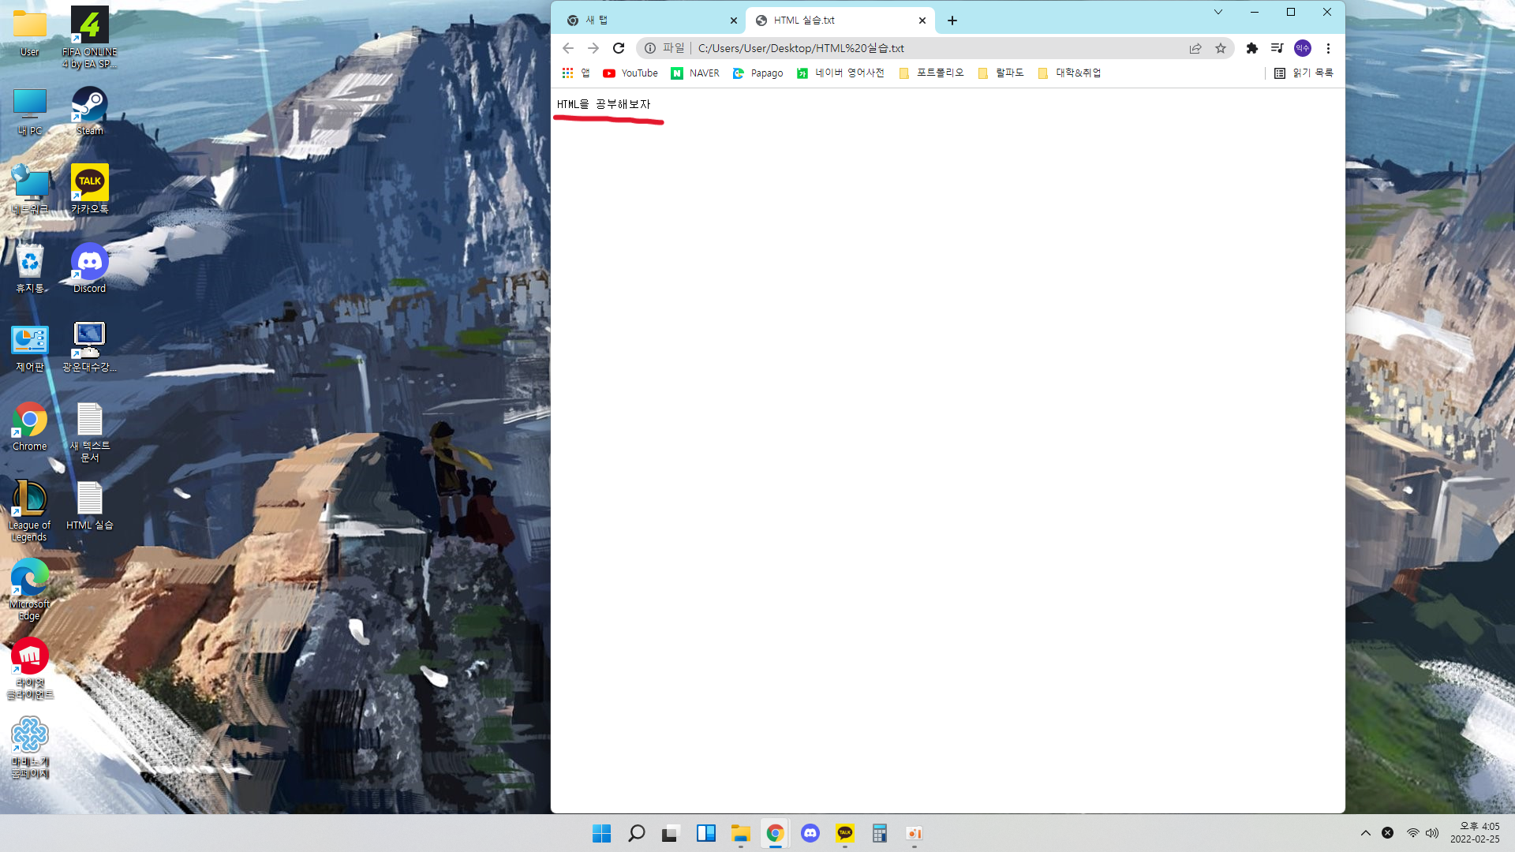The height and width of the screenshot is (852, 1515).
Task: Select the 새 텍스트 문서 file icon
Action: [x=90, y=432]
